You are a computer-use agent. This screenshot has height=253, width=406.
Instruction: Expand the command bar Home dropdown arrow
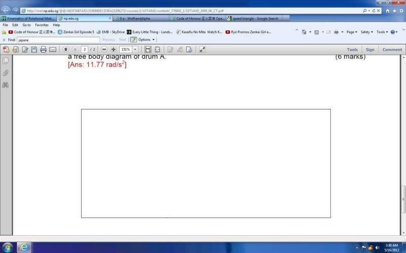pyautogui.click(x=310, y=32)
